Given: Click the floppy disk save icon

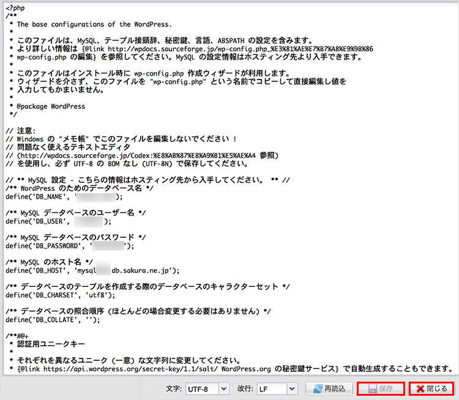Looking at the screenshot, I should click(372, 389).
